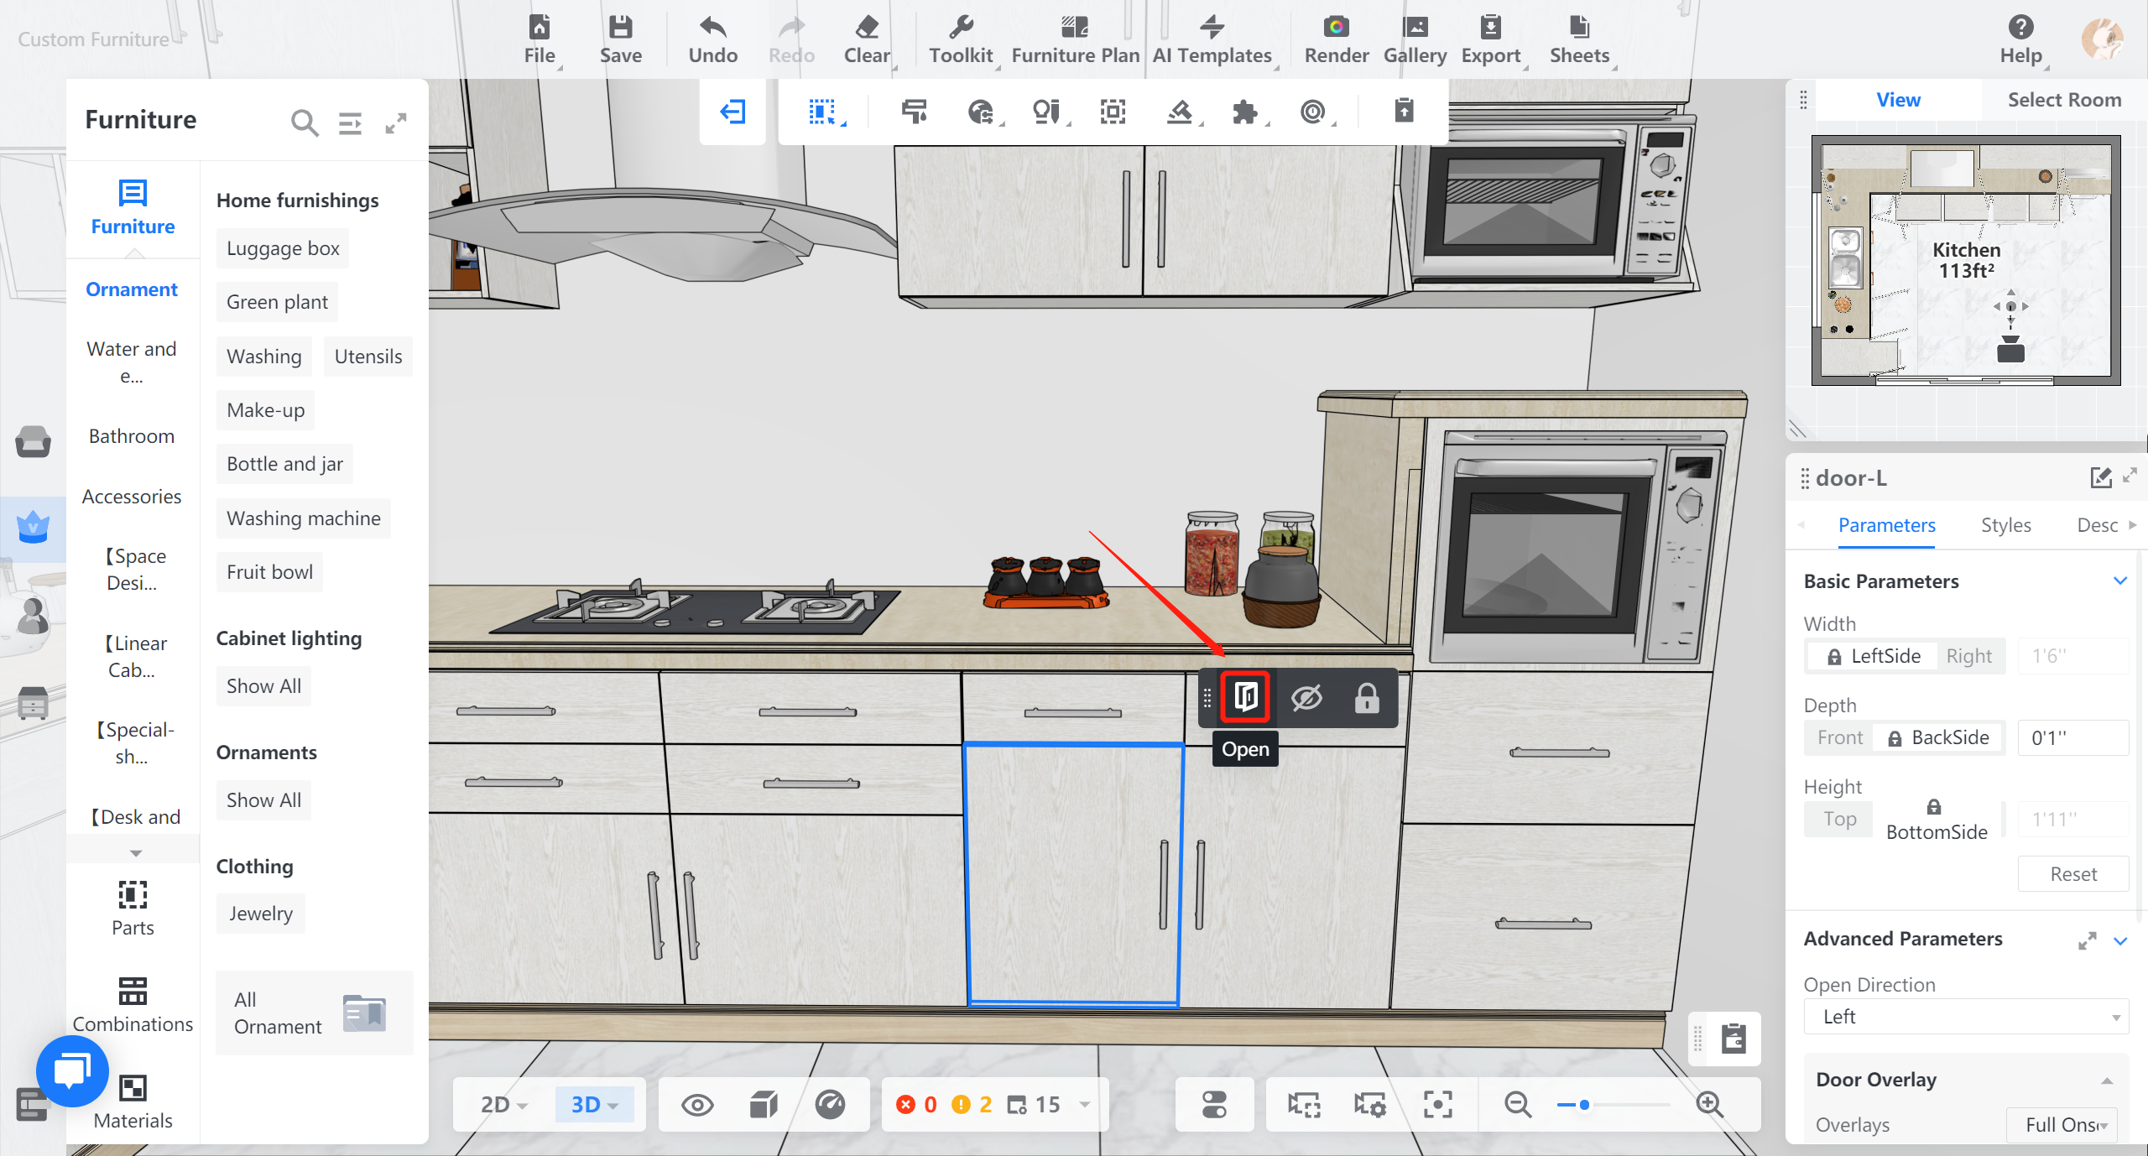Image resolution: width=2148 pixels, height=1156 pixels.
Task: Search in the Furniture panel
Action: click(304, 123)
